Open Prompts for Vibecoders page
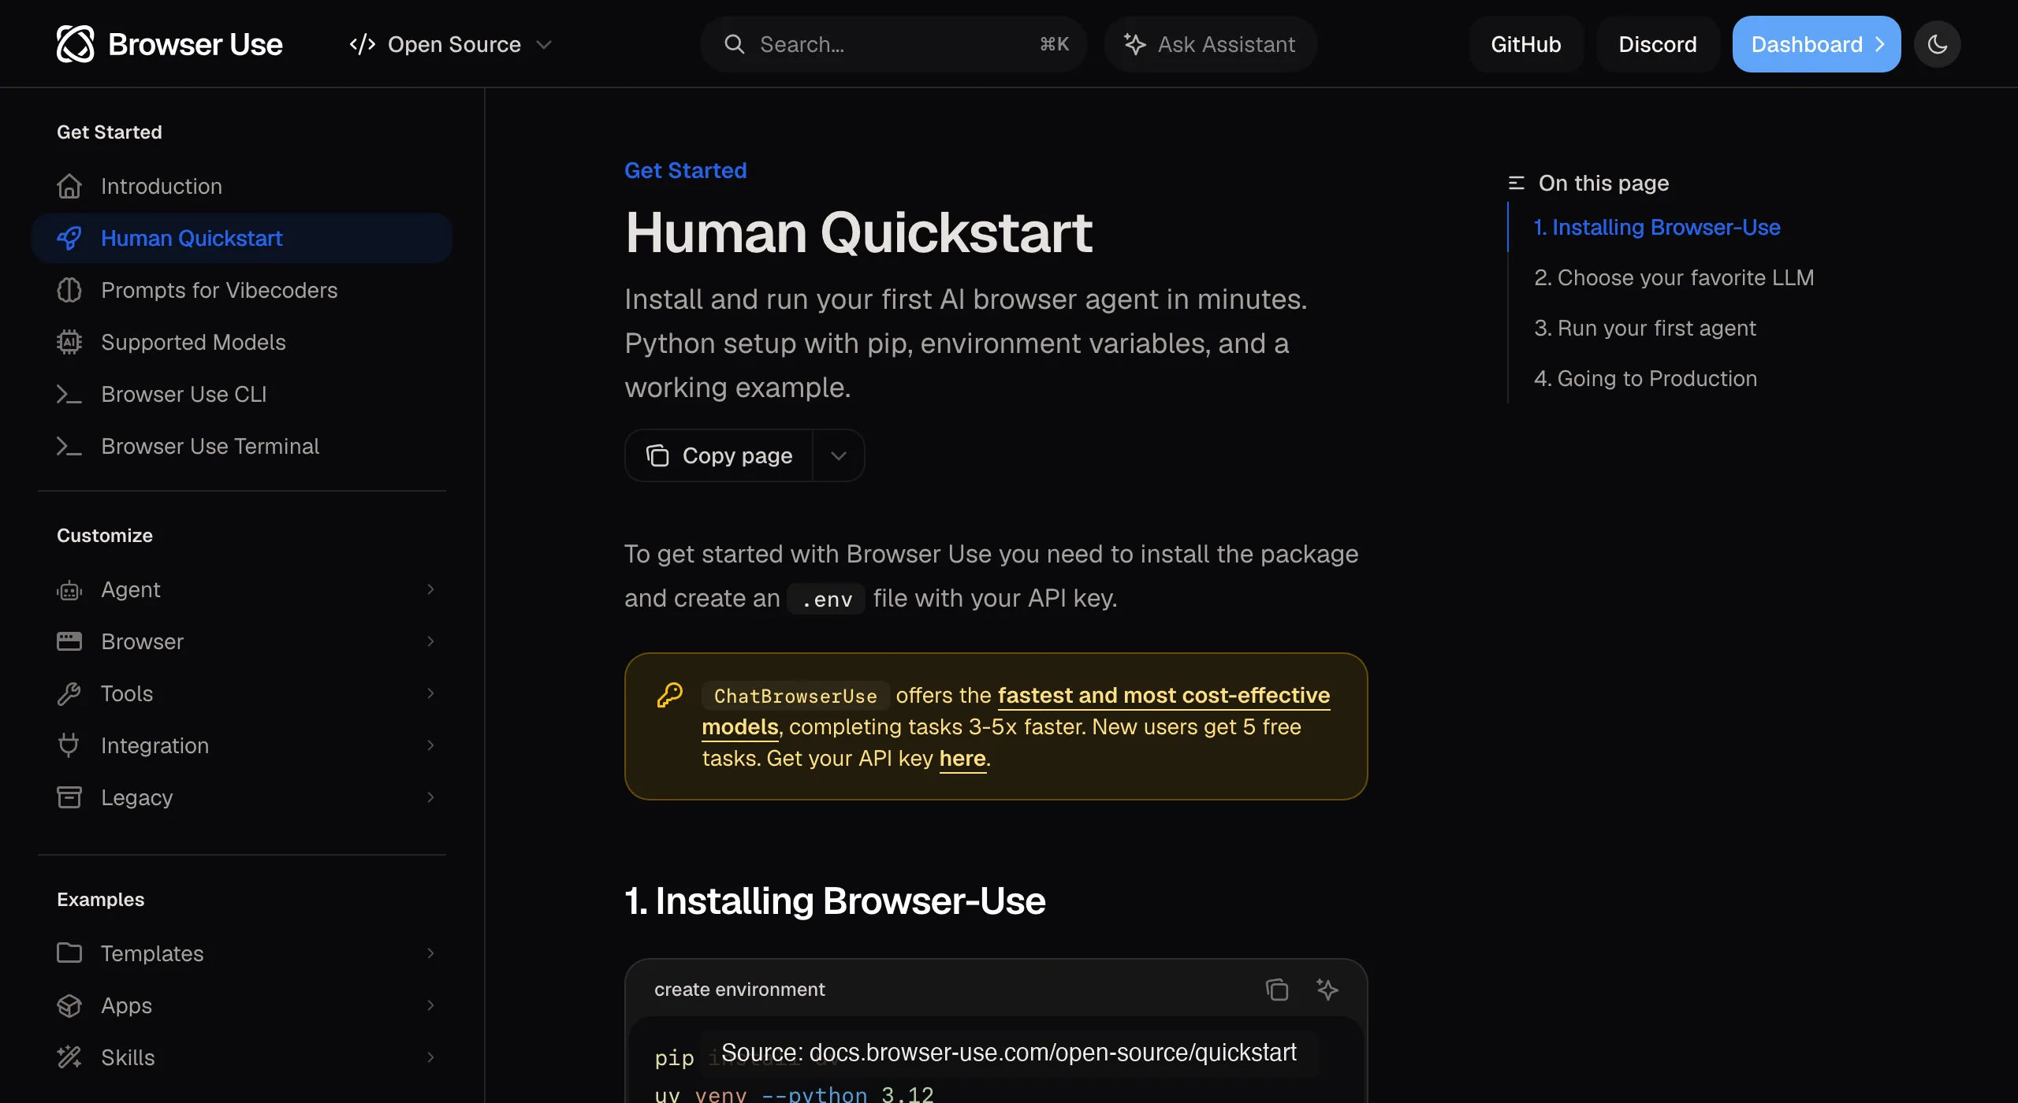 pos(242,290)
